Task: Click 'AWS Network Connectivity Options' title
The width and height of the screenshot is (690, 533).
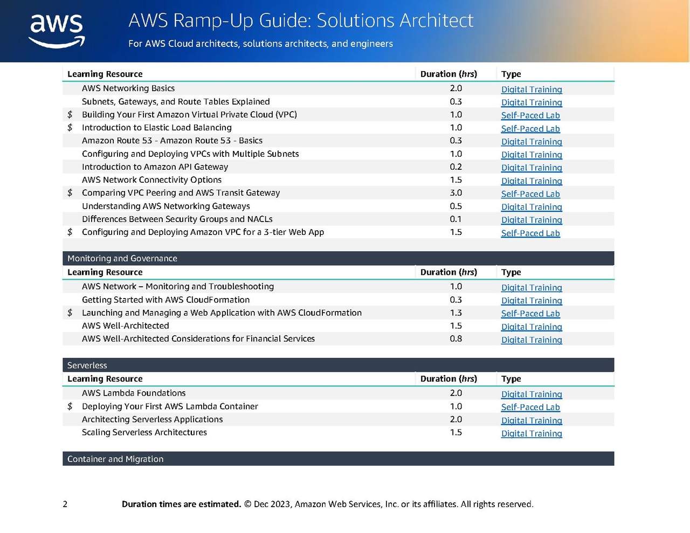Action: pyautogui.click(x=151, y=180)
